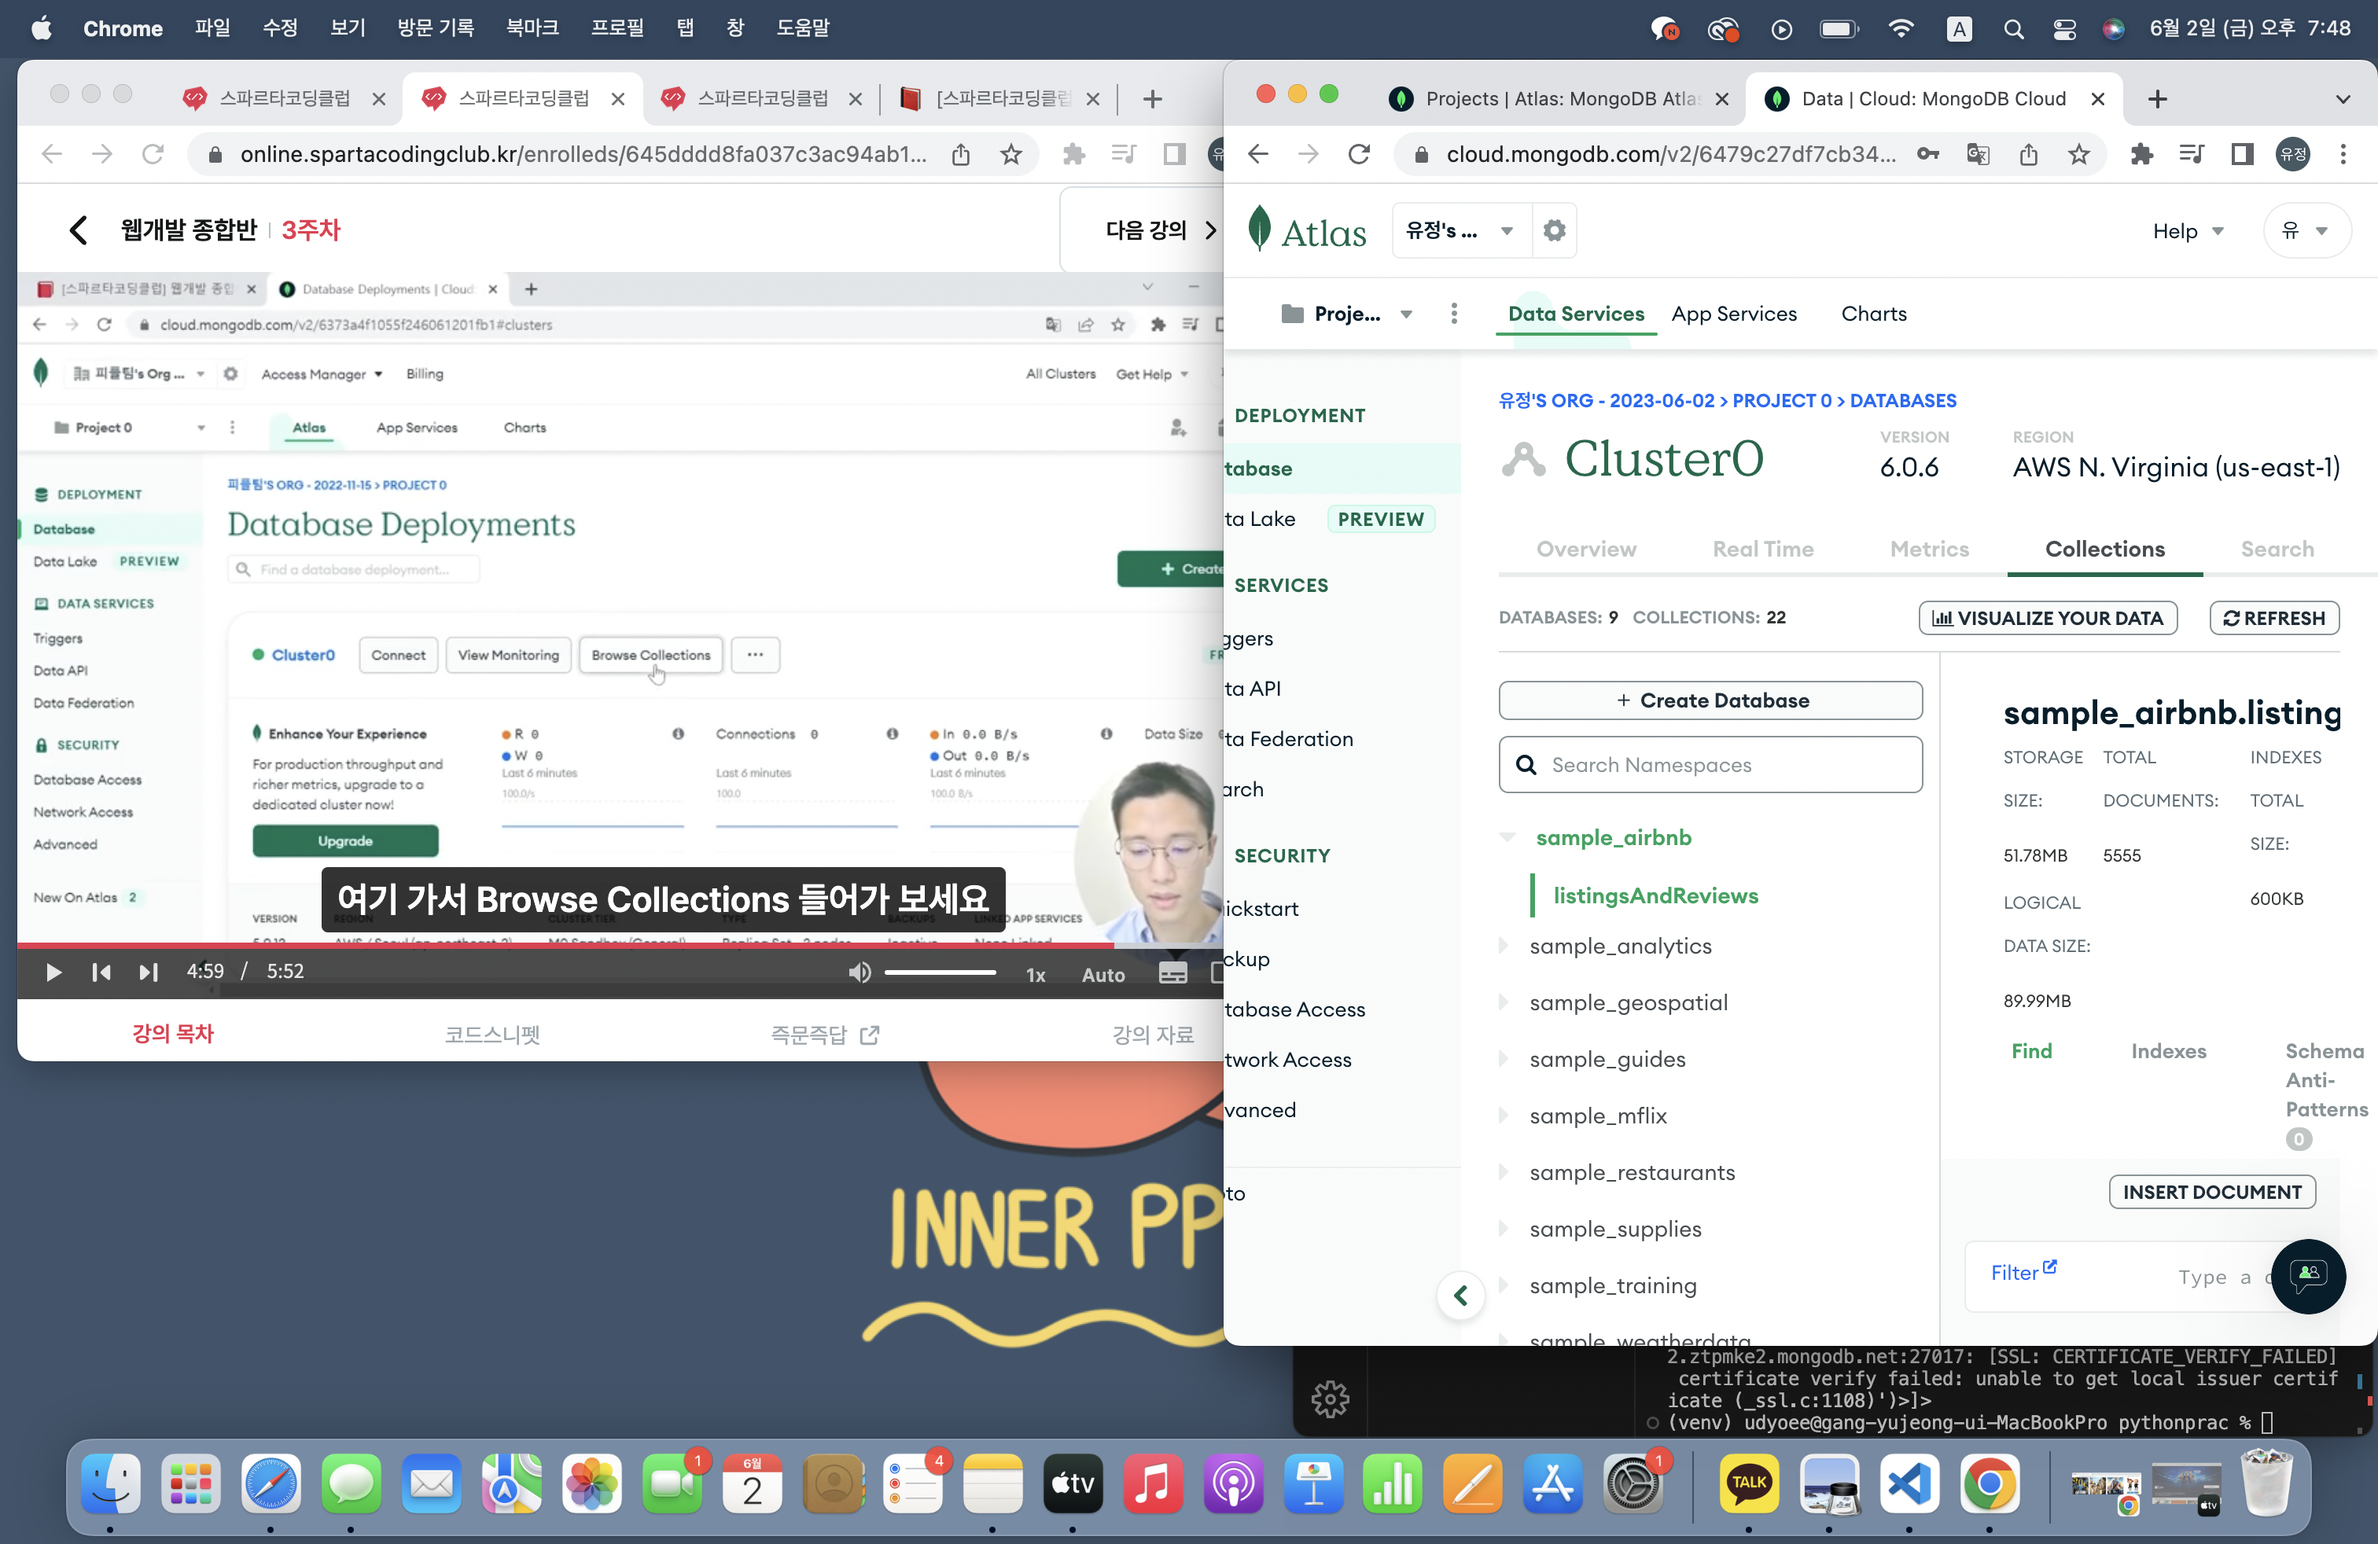Switch to the Charts tab in Atlas
The height and width of the screenshot is (1544, 2378).
pyautogui.click(x=1873, y=314)
